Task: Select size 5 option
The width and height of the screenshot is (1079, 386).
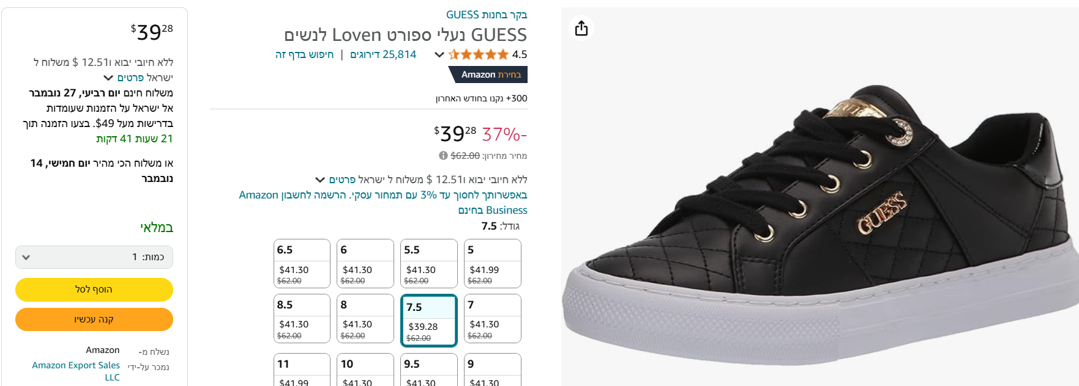Action: (x=492, y=263)
